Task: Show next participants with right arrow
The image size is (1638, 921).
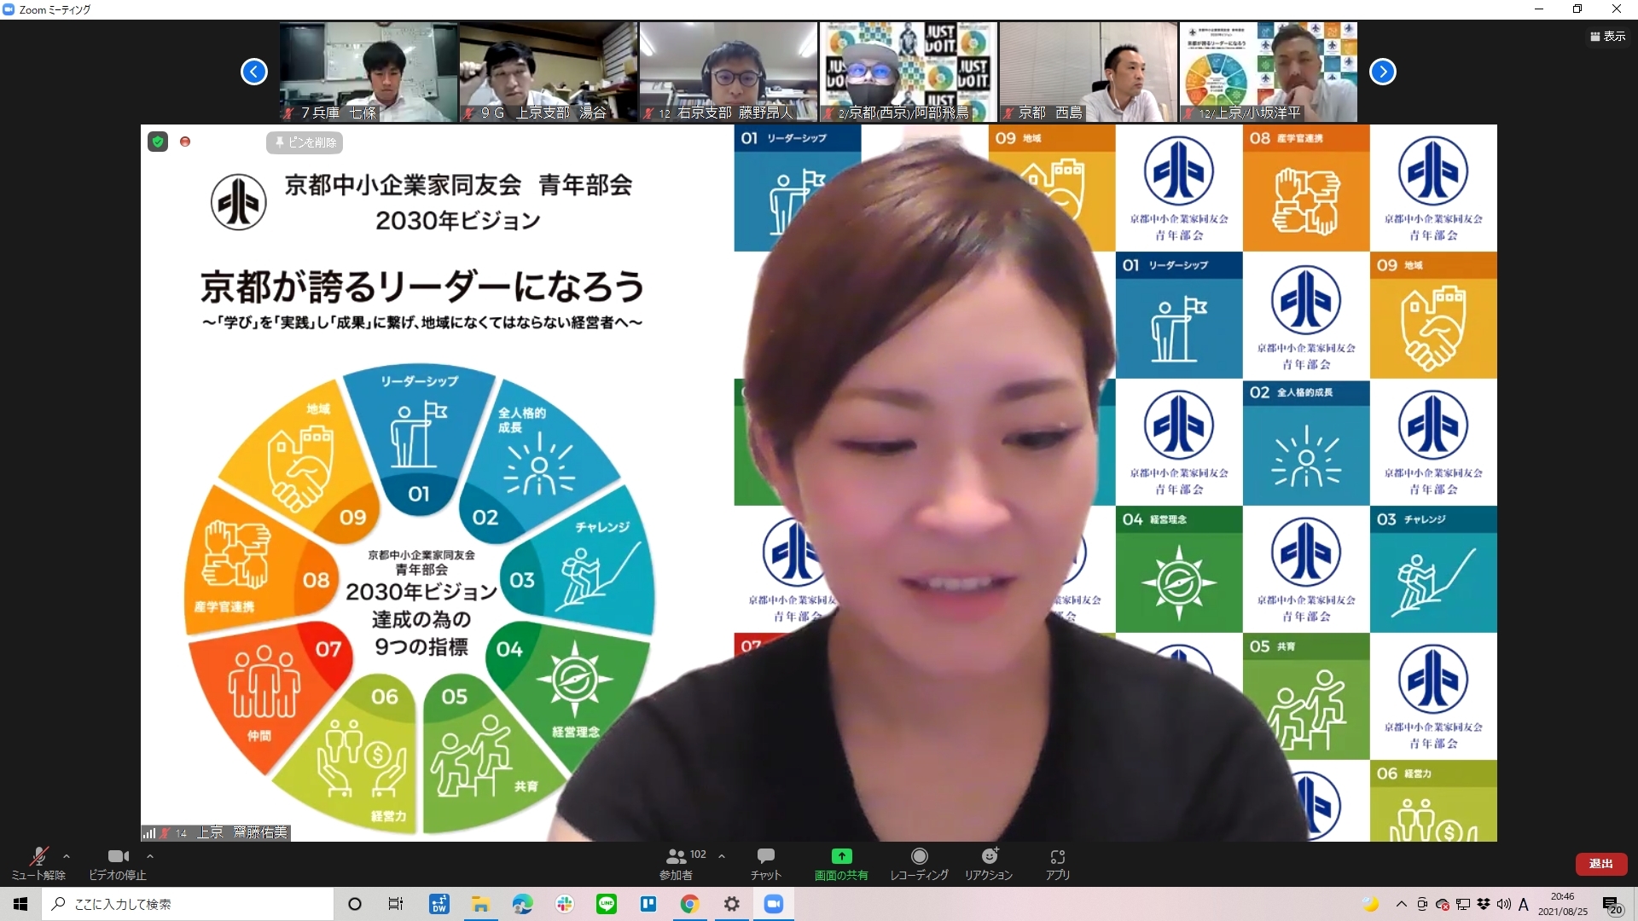Action: coord(1383,72)
